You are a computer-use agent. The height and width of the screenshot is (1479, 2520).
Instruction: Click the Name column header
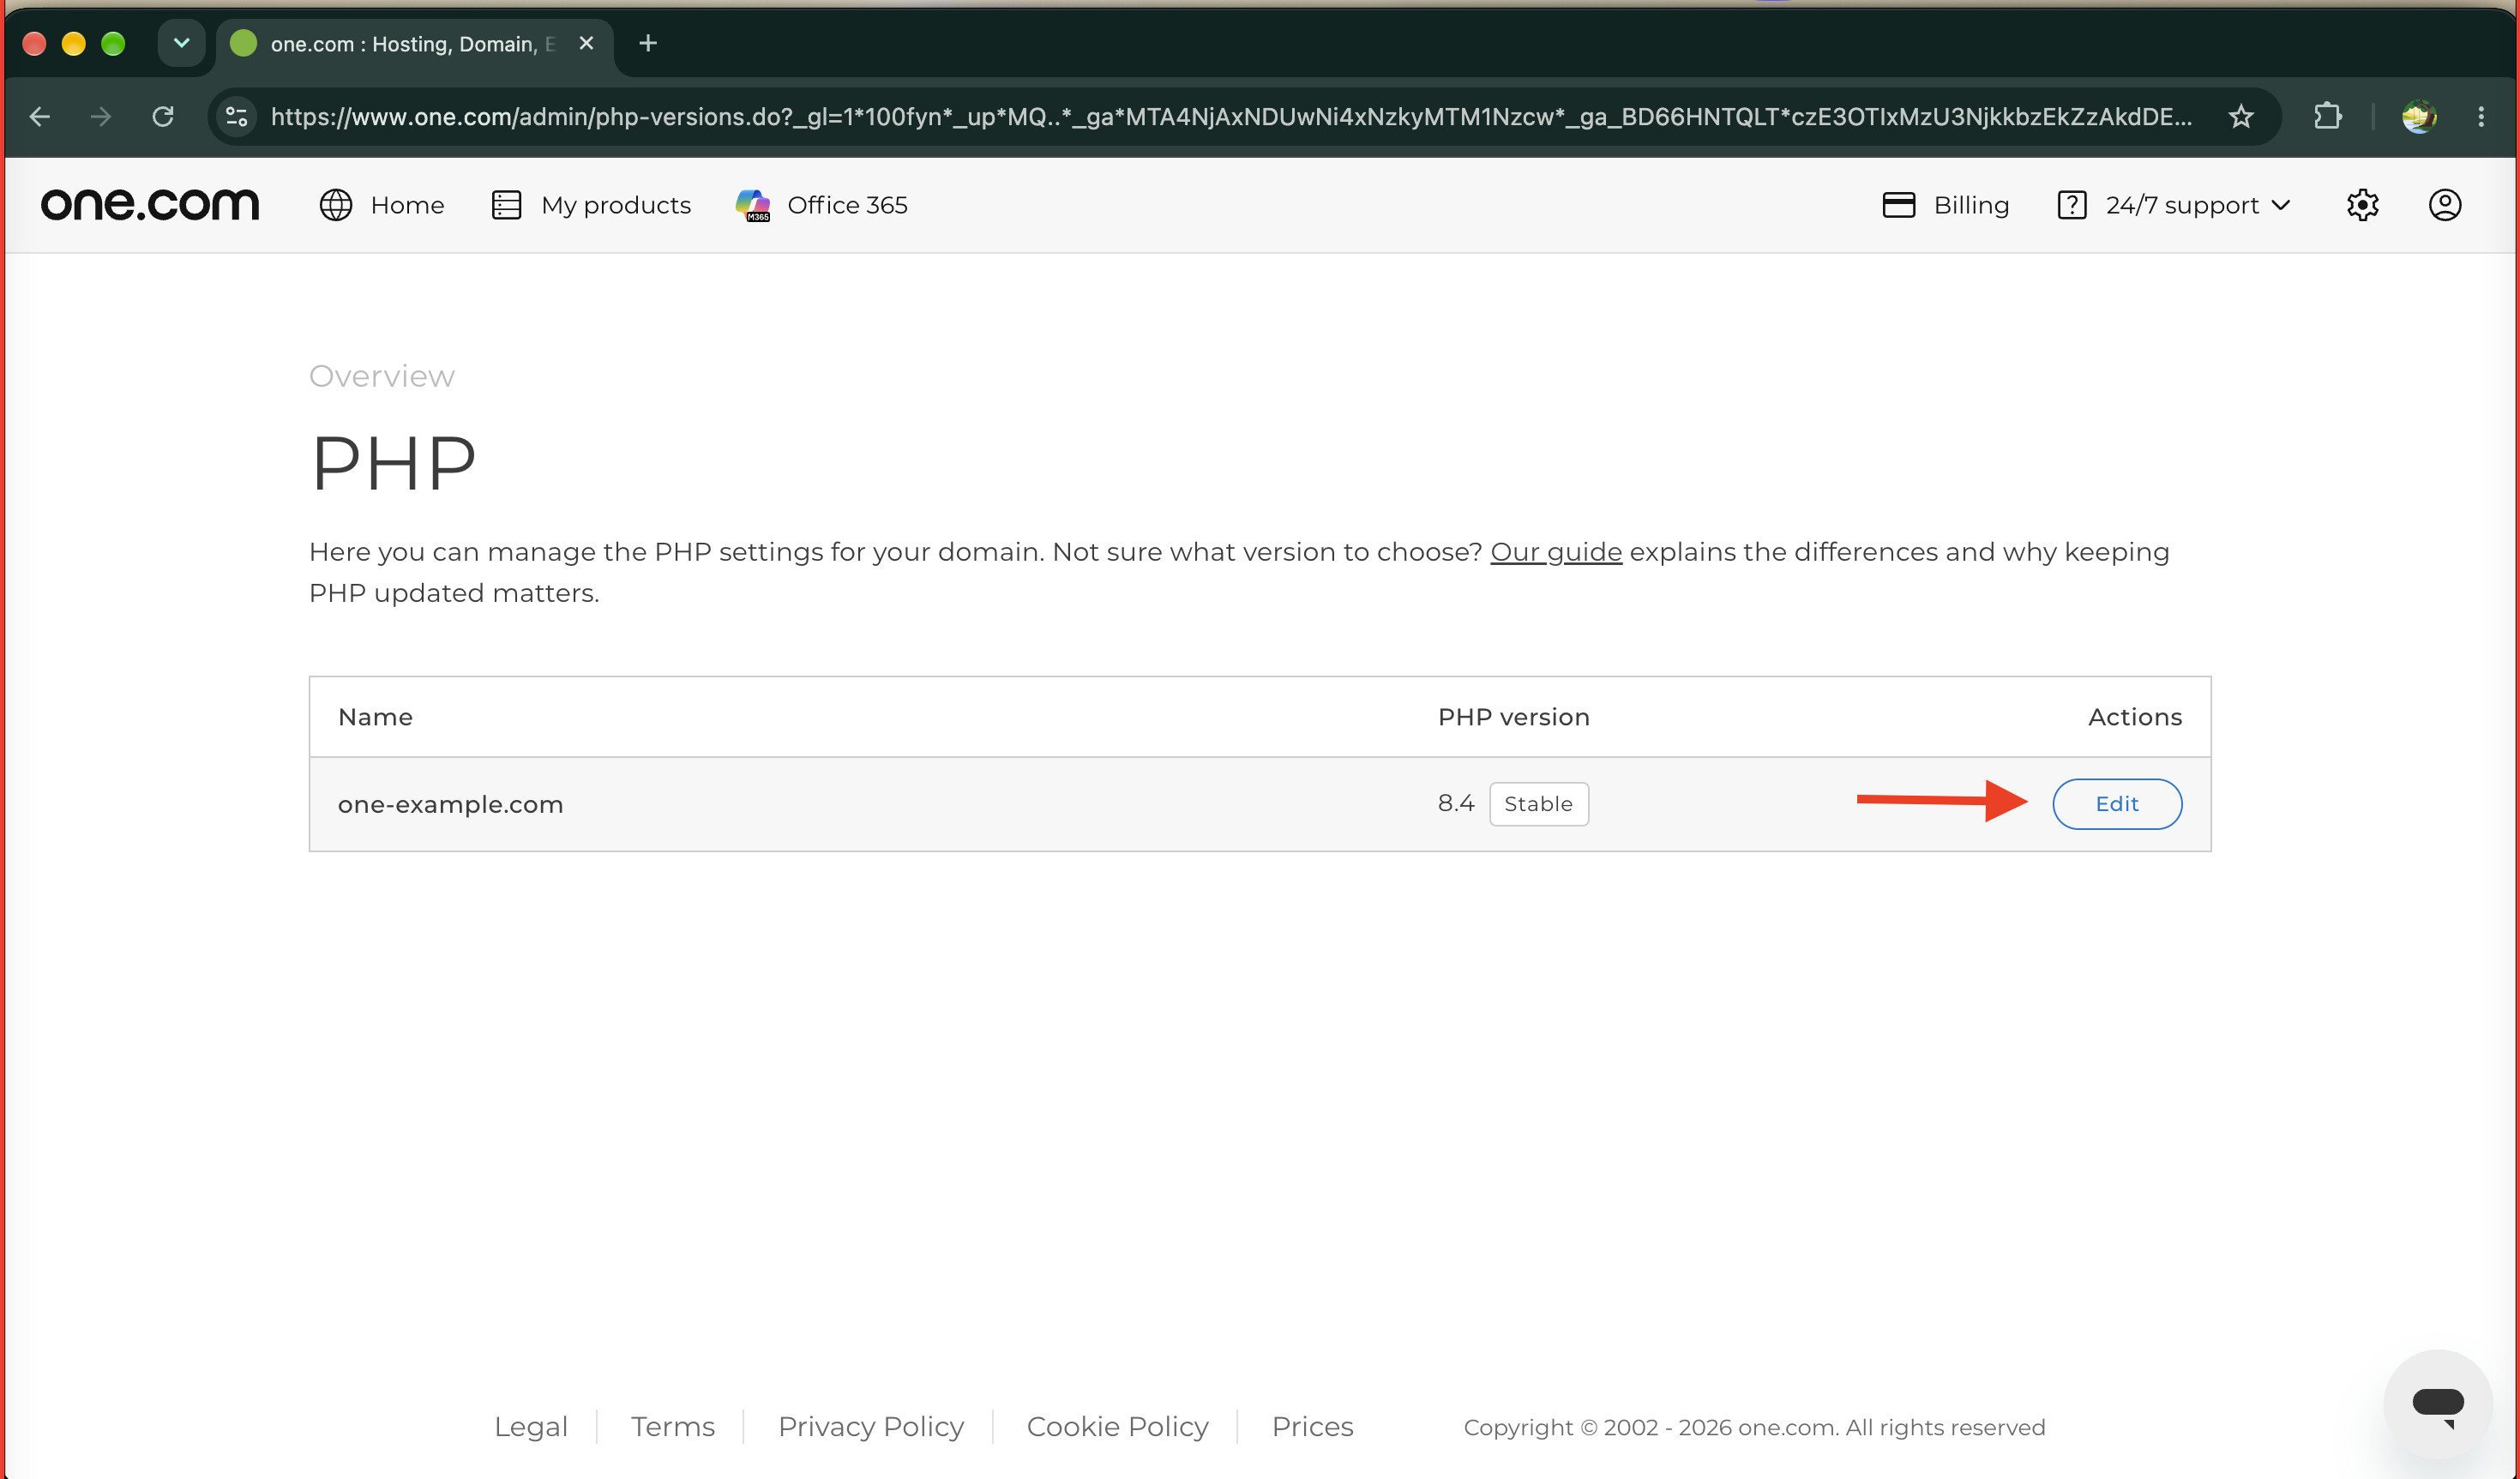pos(375,717)
